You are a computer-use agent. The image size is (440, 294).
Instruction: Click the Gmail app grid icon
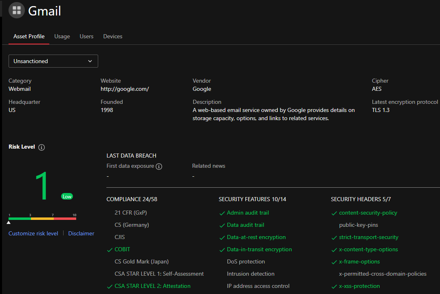coord(17,10)
